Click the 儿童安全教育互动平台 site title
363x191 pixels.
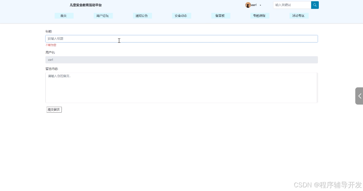click(86, 5)
